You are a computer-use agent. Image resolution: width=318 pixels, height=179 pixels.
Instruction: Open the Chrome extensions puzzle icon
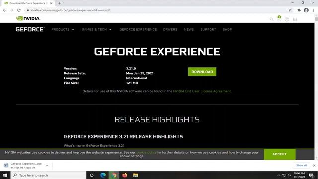(299, 10)
